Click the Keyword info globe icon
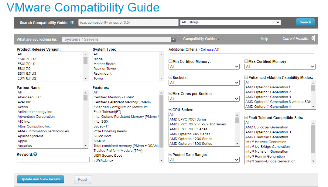 pos(35,154)
